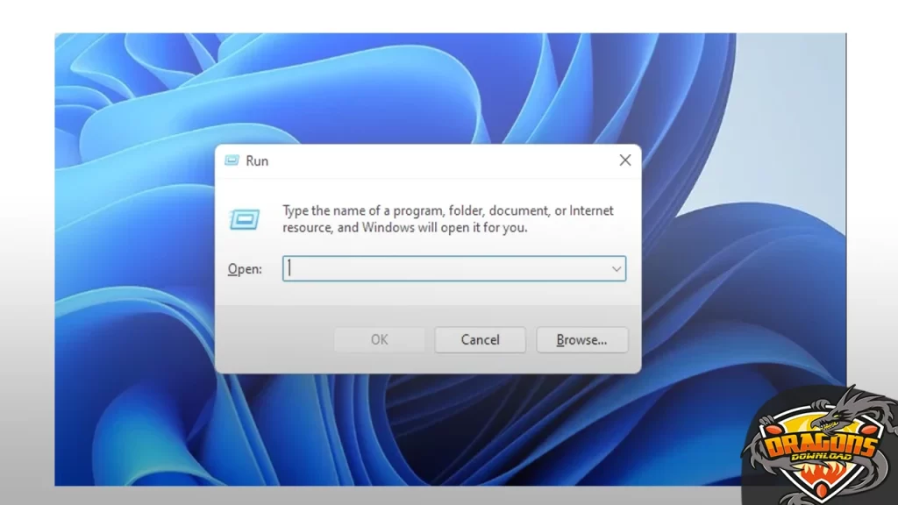
Task: Click the "Open:" field label
Action: [245, 269]
